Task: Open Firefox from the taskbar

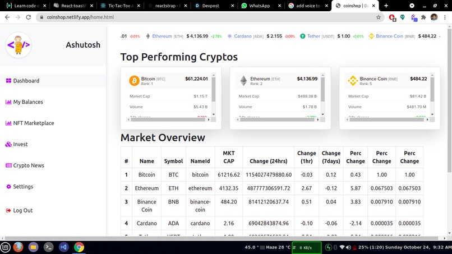Action: coord(18,247)
